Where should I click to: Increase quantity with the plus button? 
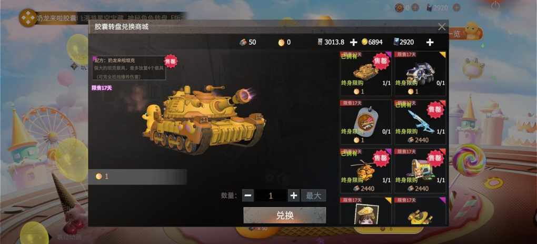pos(293,196)
